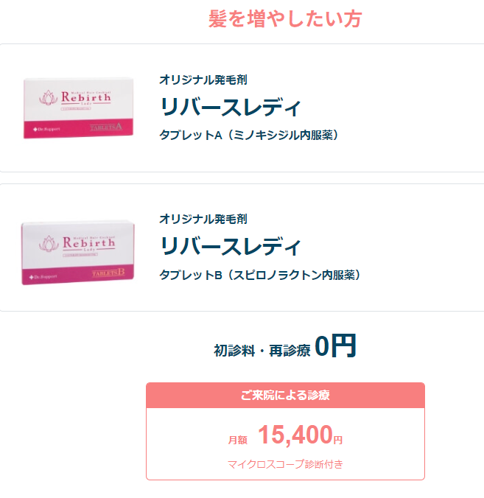Click マイクロスコープ診断付き note
The height and width of the screenshot is (498, 484).
285,464
